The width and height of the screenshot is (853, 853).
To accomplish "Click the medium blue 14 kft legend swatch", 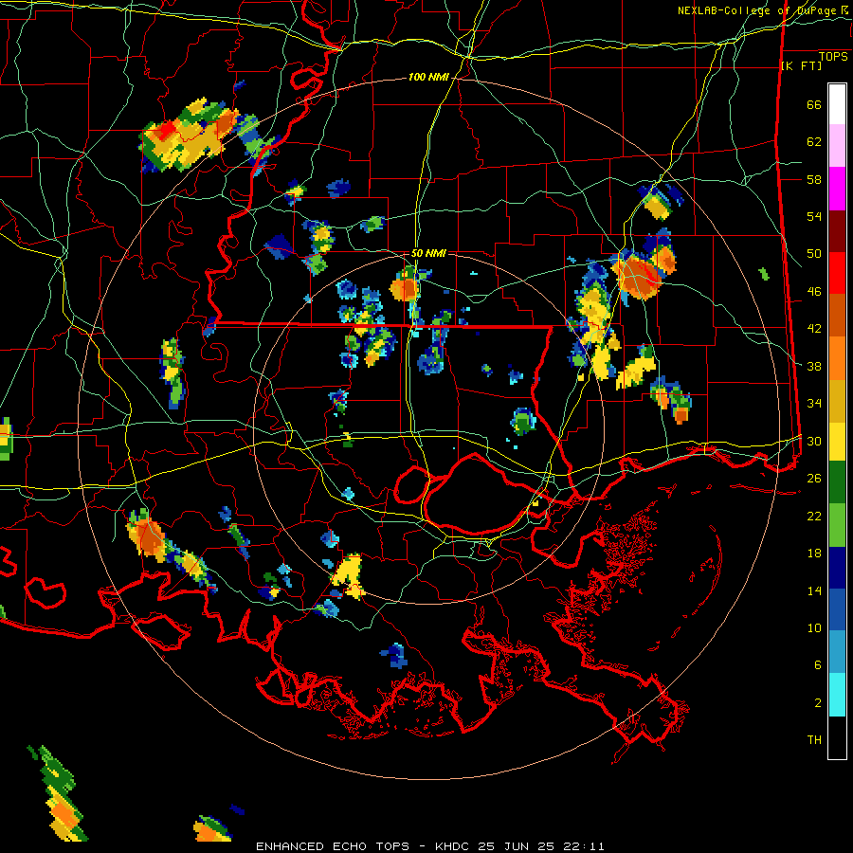I will pyautogui.click(x=837, y=609).
